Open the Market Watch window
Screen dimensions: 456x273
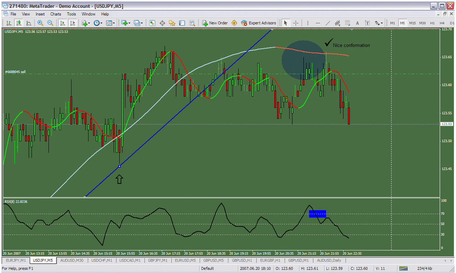point(152,23)
